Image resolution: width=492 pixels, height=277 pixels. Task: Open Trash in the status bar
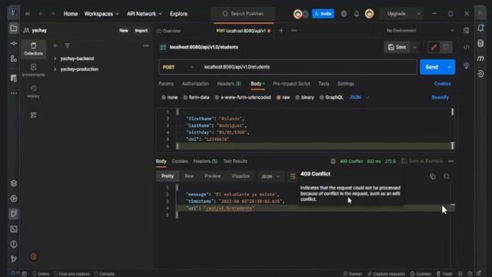[x=444, y=274]
